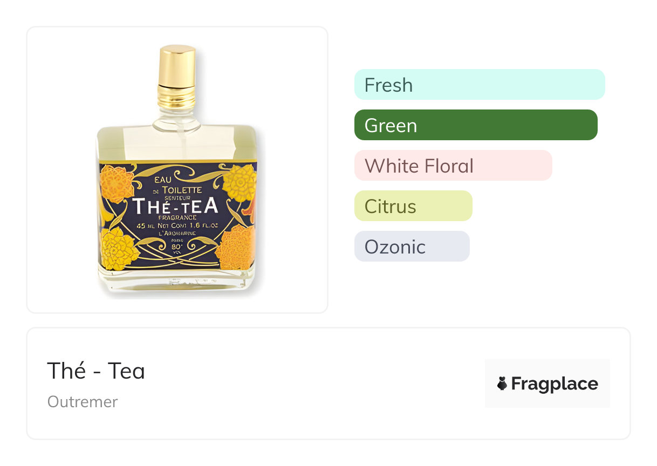This screenshot has height=466, width=657.
Task: Click the large THÉ-TEA text on bottle label
Action: 175,205
